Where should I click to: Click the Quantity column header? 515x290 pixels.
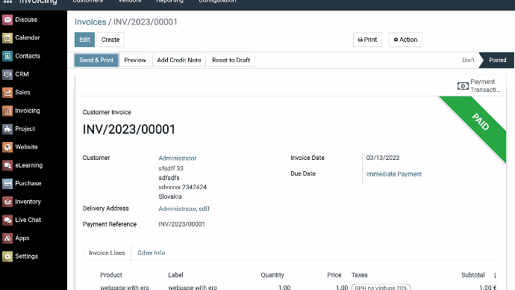(x=272, y=275)
